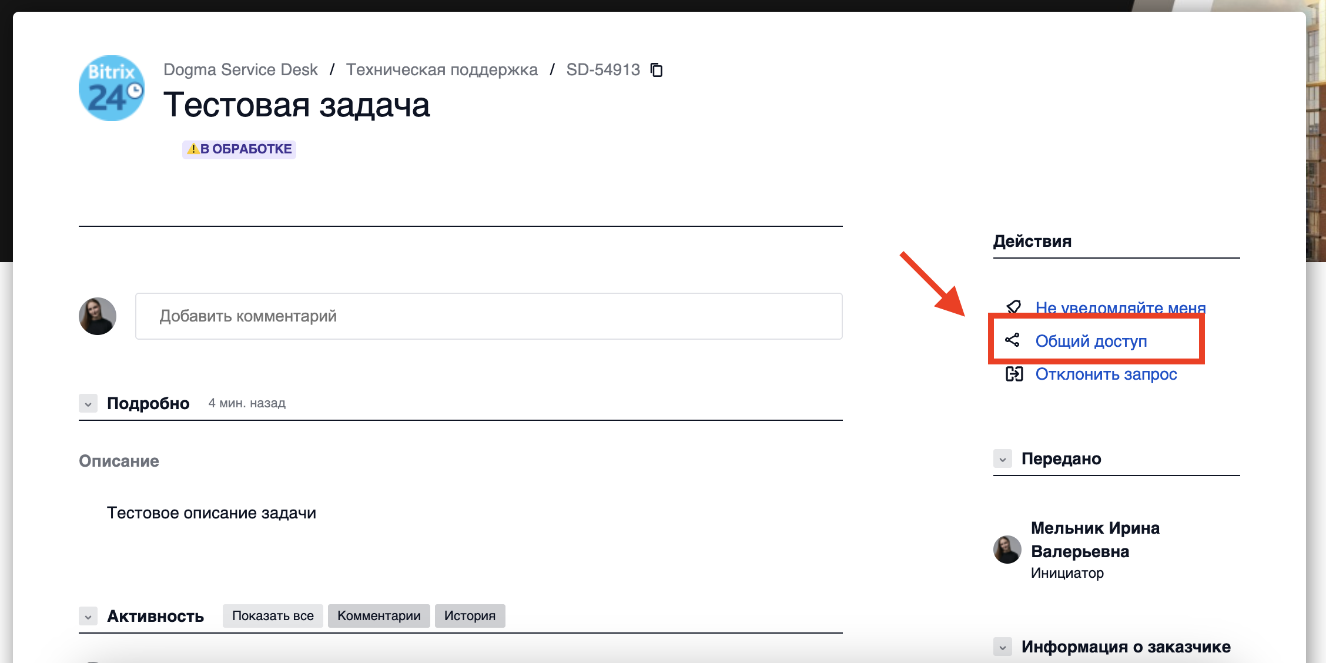Click the decline request icon

coord(1014,374)
